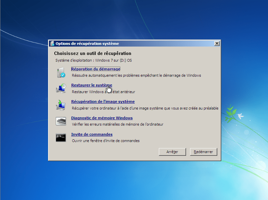Click the Réparation du démarrage icon

[x=61, y=72]
